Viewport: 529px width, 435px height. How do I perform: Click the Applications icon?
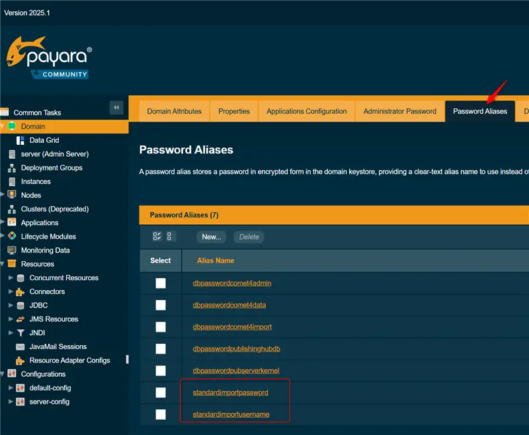point(12,222)
